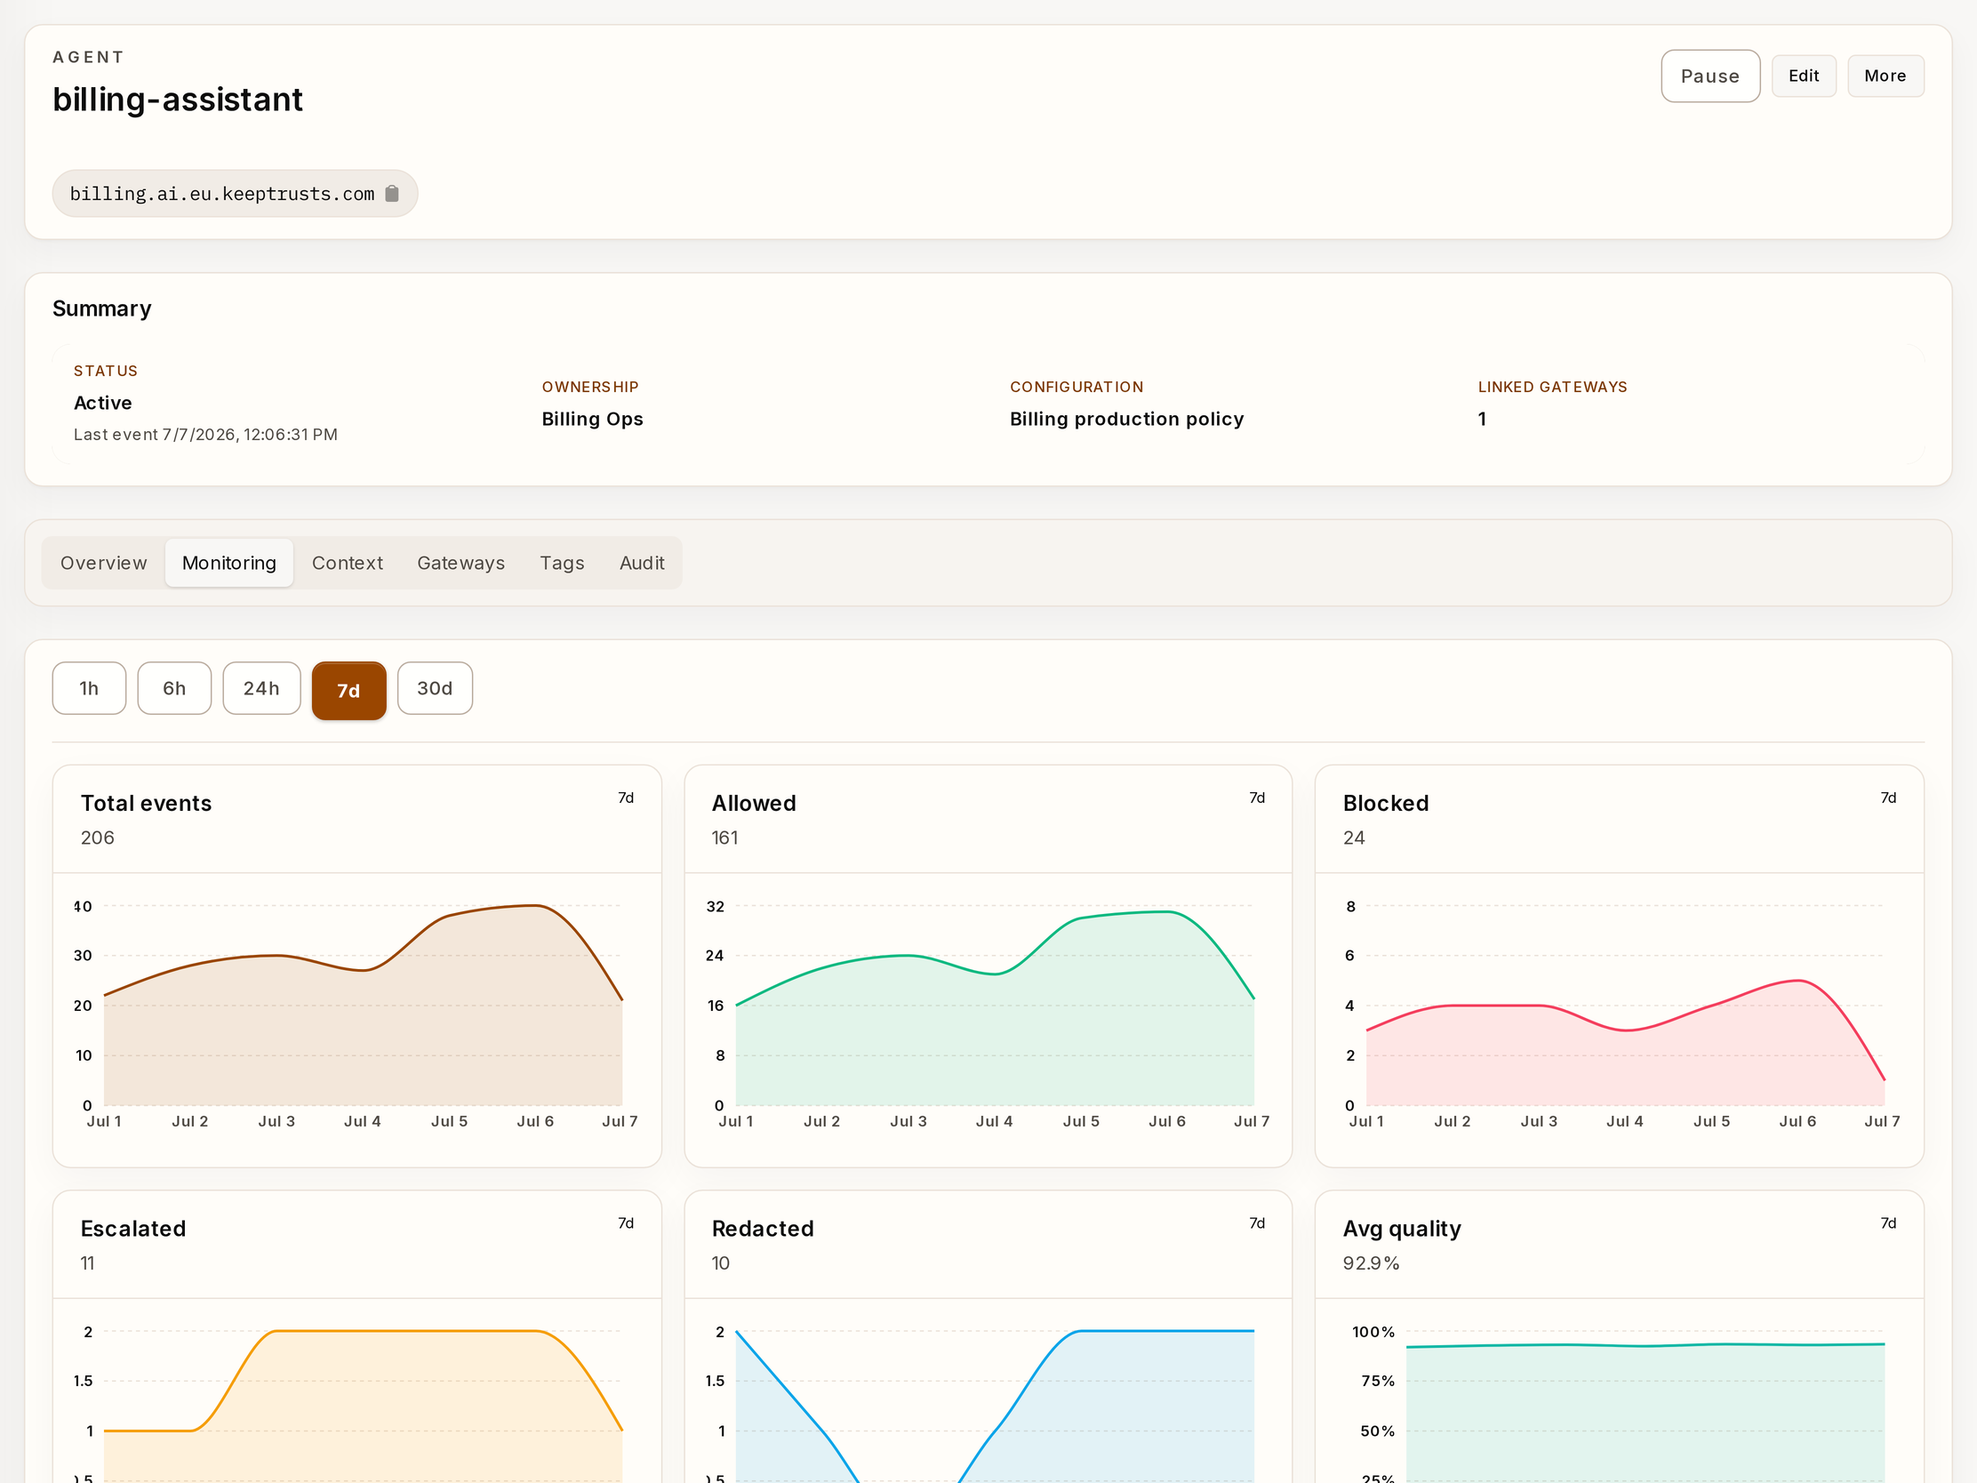Click the Total events card title
Screen dimensions: 1977x1483
pyautogui.click(x=147, y=803)
